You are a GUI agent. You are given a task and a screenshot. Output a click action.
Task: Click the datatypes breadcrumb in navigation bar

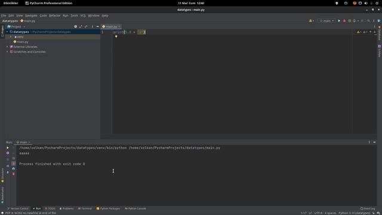[10, 21]
